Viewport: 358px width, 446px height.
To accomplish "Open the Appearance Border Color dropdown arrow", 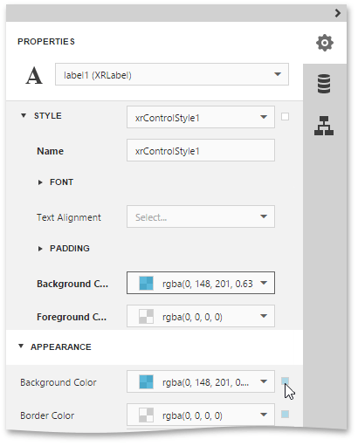I will [x=264, y=415].
